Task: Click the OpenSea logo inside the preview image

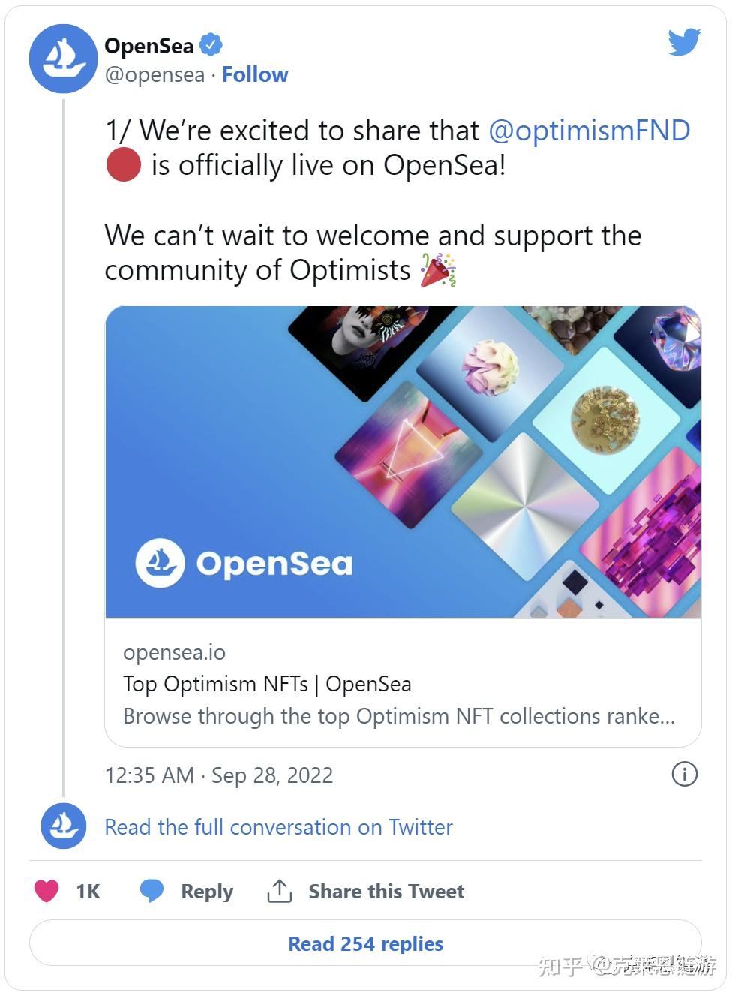Action: [x=245, y=561]
